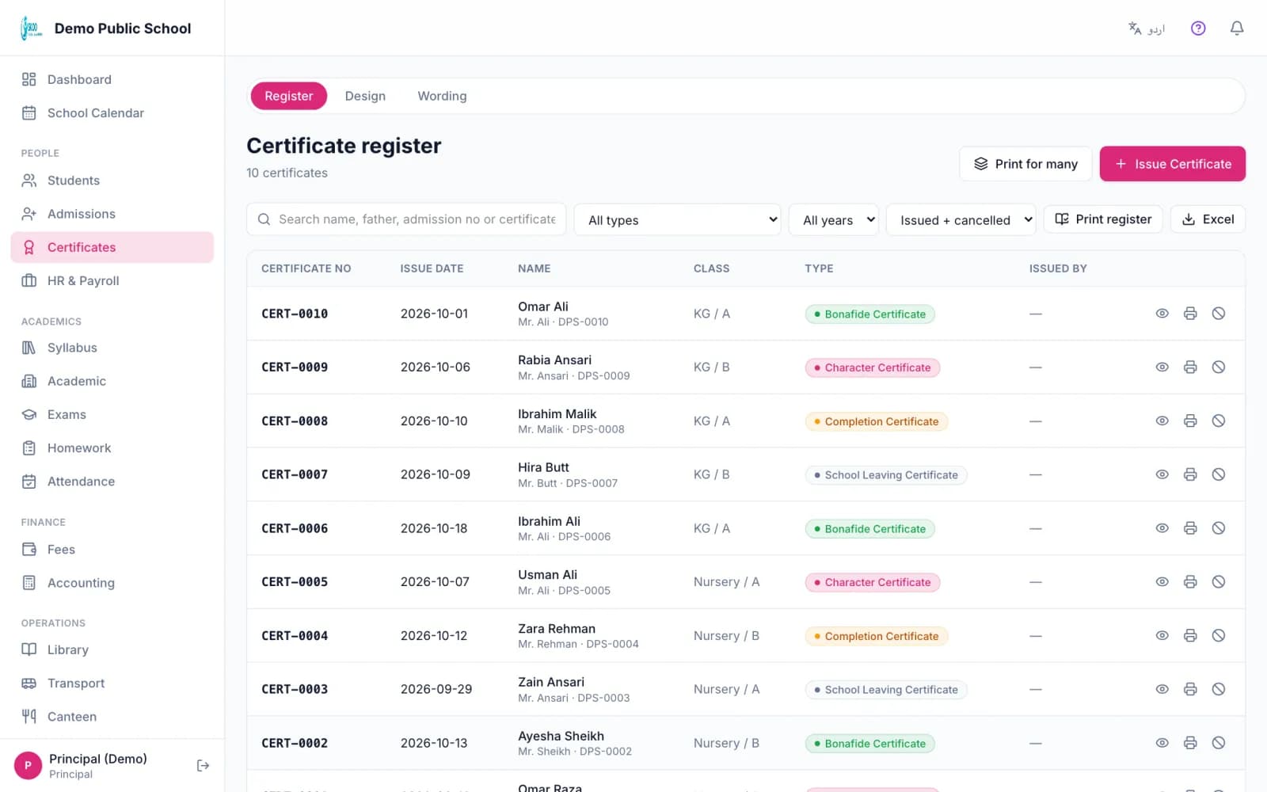This screenshot has height=792, width=1267.
Task: View certificate CERT-0005 with eye icon
Action: (x=1162, y=582)
